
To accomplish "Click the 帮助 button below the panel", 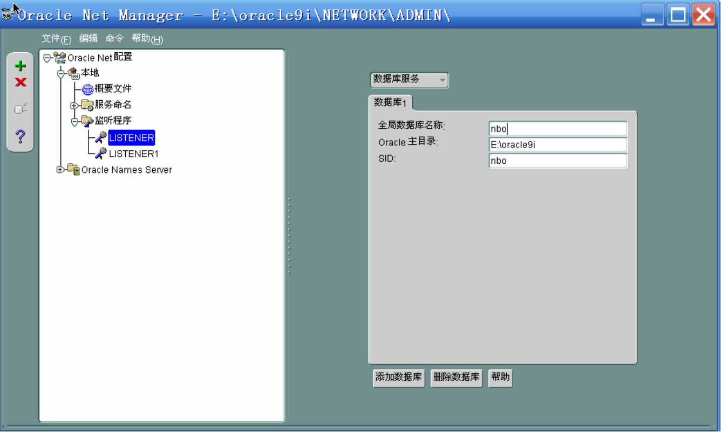I will (500, 377).
